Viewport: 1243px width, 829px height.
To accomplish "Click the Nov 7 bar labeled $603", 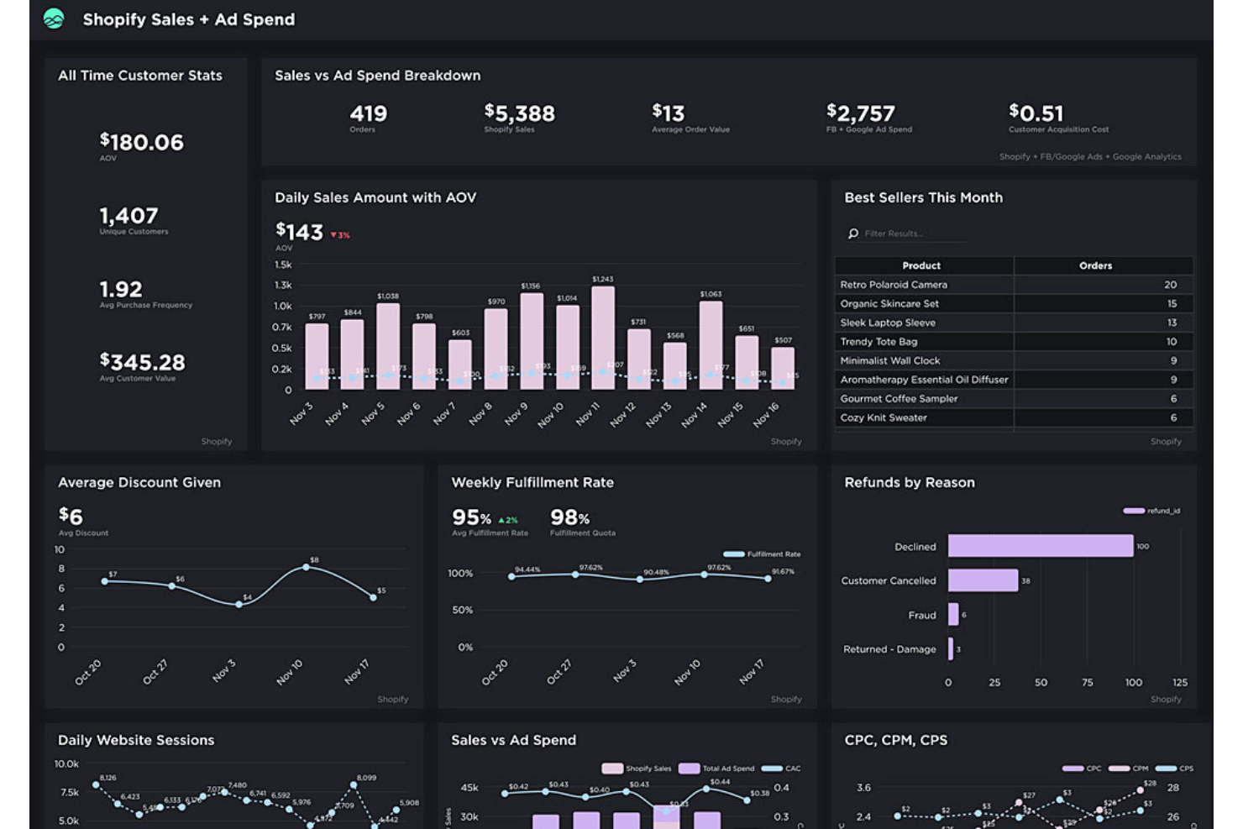I will 460,365.
